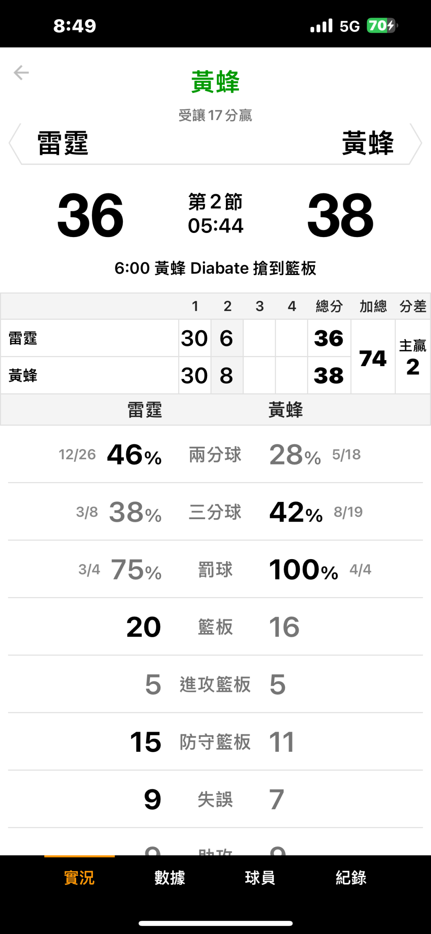
Task: Tap the battery indicator icon
Action: coord(382,26)
